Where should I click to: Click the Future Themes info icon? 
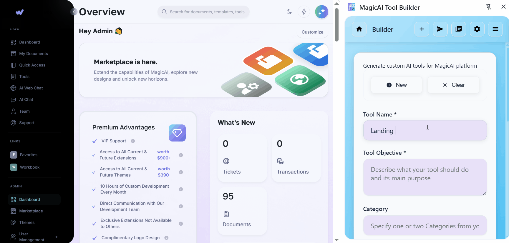(x=181, y=172)
